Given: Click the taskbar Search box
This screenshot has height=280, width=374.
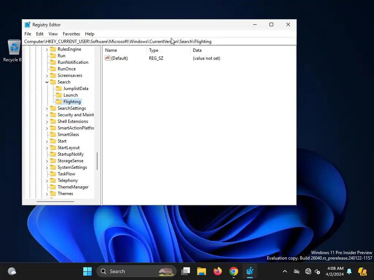Looking at the screenshot, I should [137, 271].
